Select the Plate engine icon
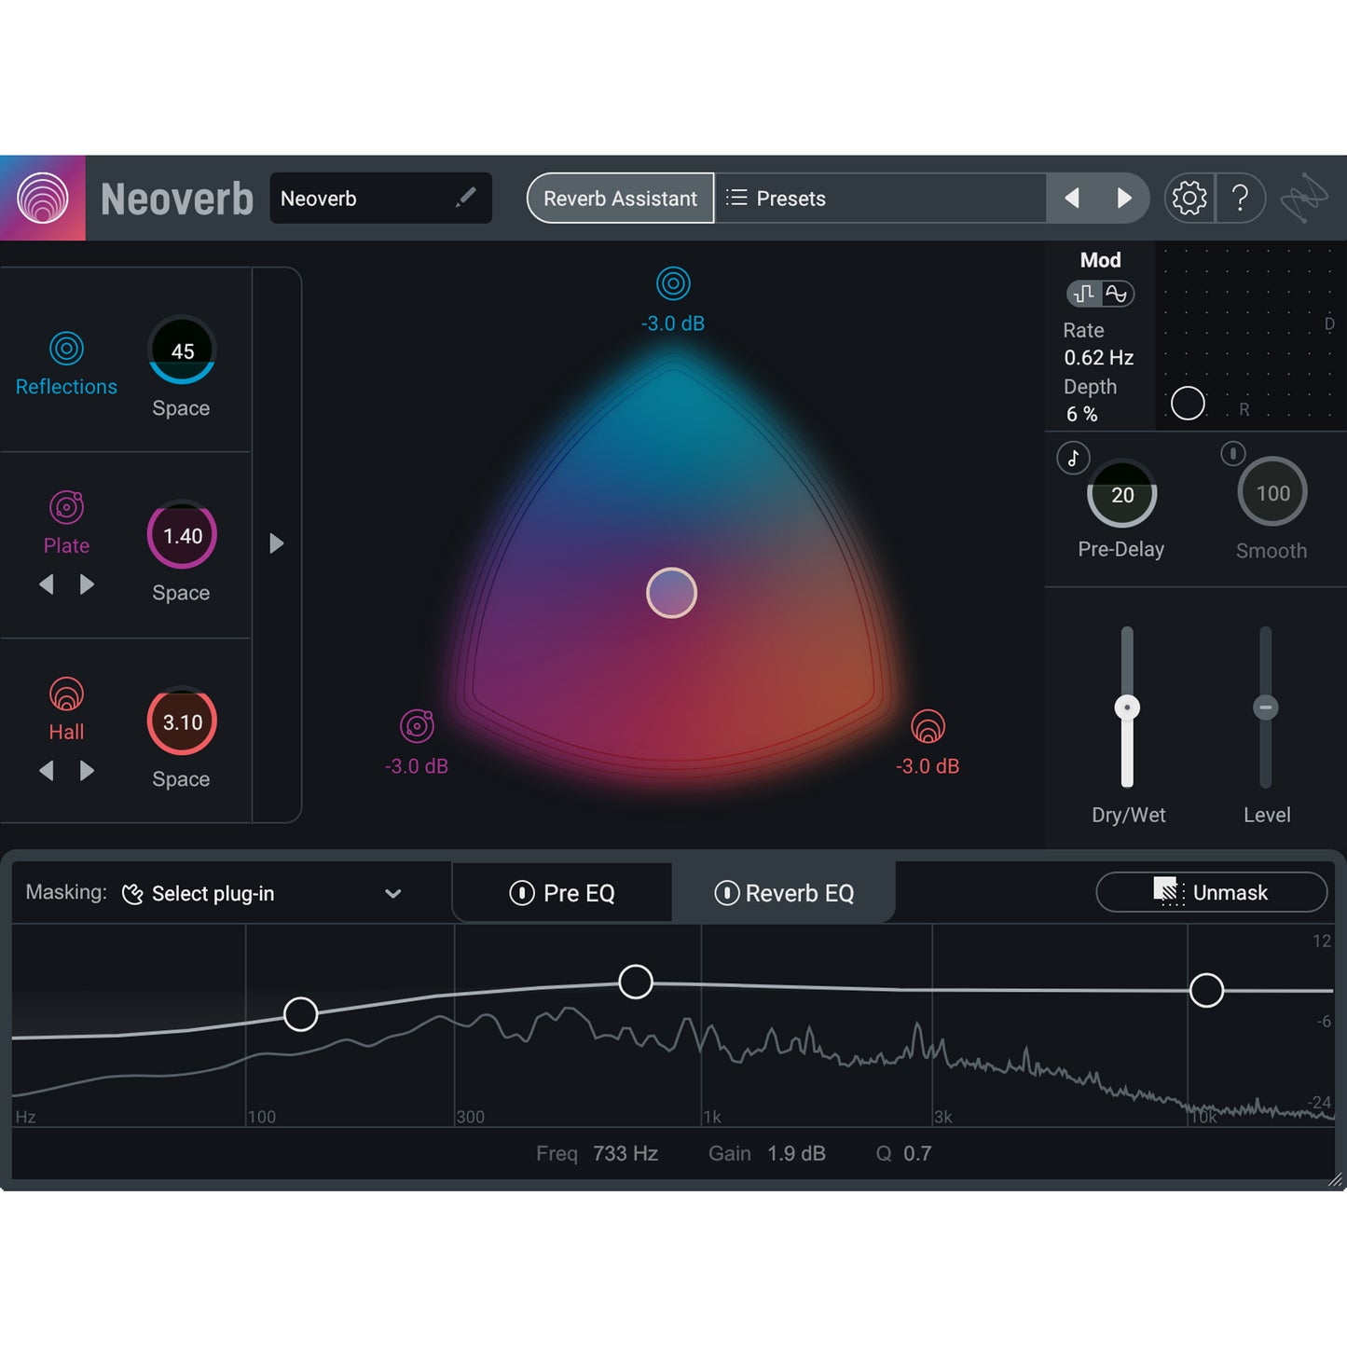 [66, 507]
